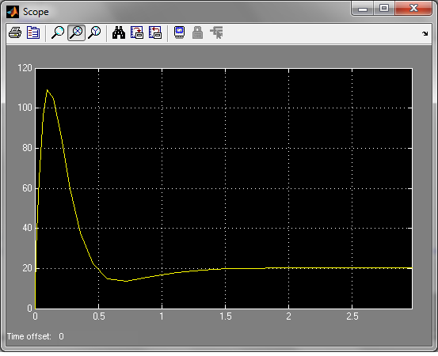Screen dimensions: 438x356
Task: Click the y-axis label 100
Action: click(x=25, y=108)
